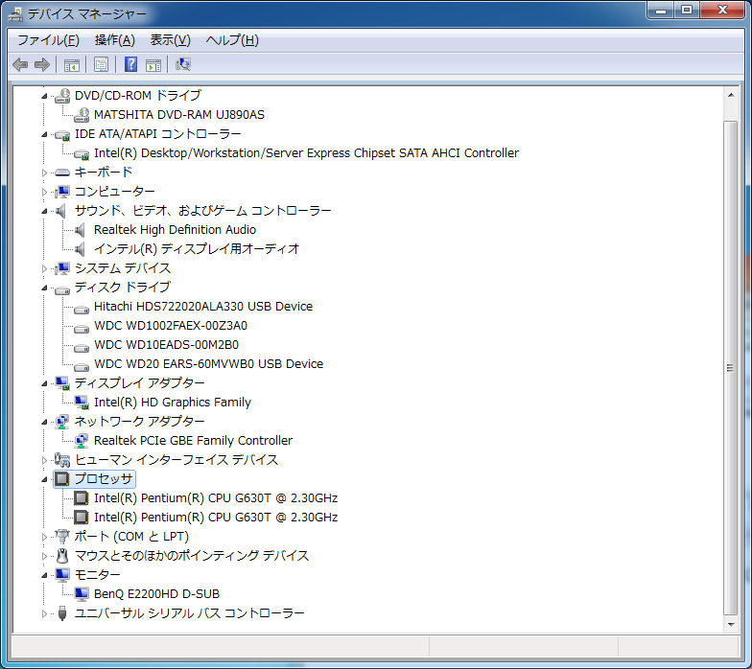Image resolution: width=752 pixels, height=669 pixels.
Task: Click the Properties toolbar icon
Action: [100, 64]
